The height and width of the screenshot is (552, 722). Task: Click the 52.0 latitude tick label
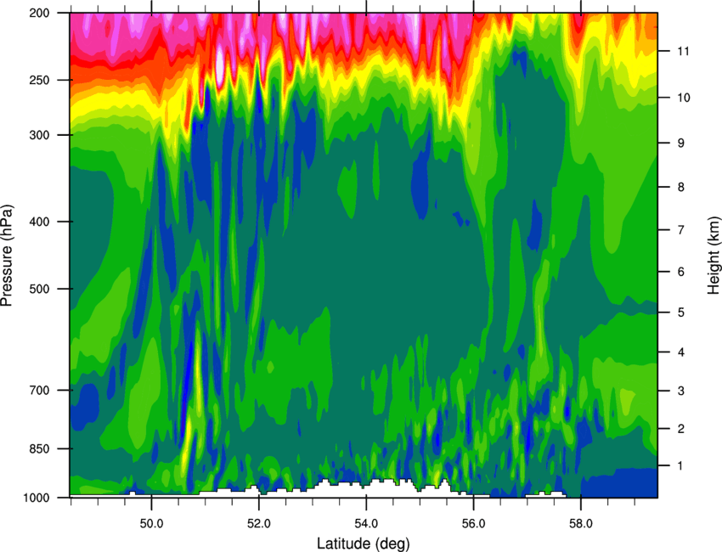tap(259, 523)
